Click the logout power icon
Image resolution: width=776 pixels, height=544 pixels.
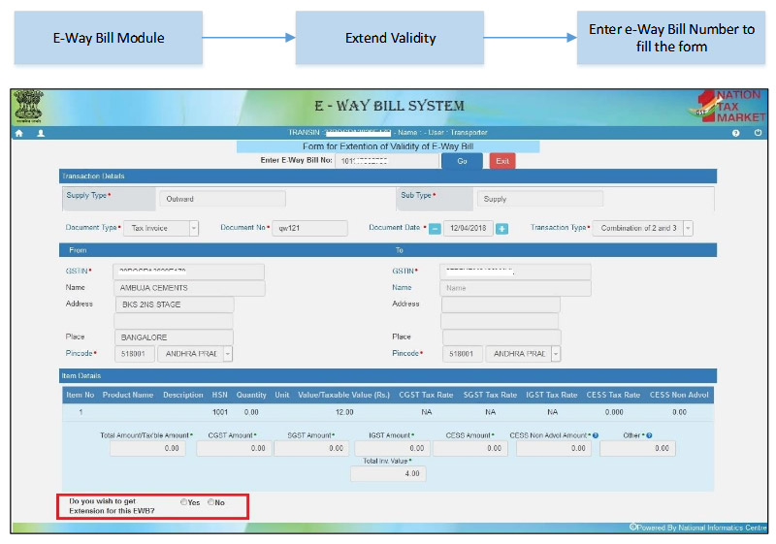(758, 133)
